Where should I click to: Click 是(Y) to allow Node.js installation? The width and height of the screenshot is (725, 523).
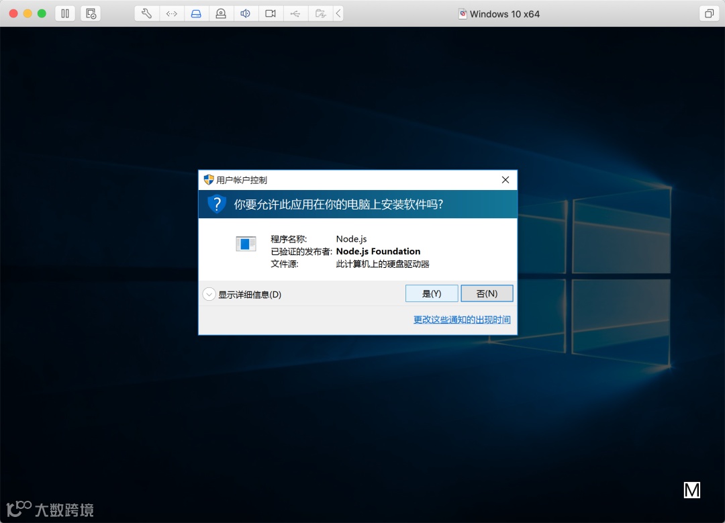(432, 293)
